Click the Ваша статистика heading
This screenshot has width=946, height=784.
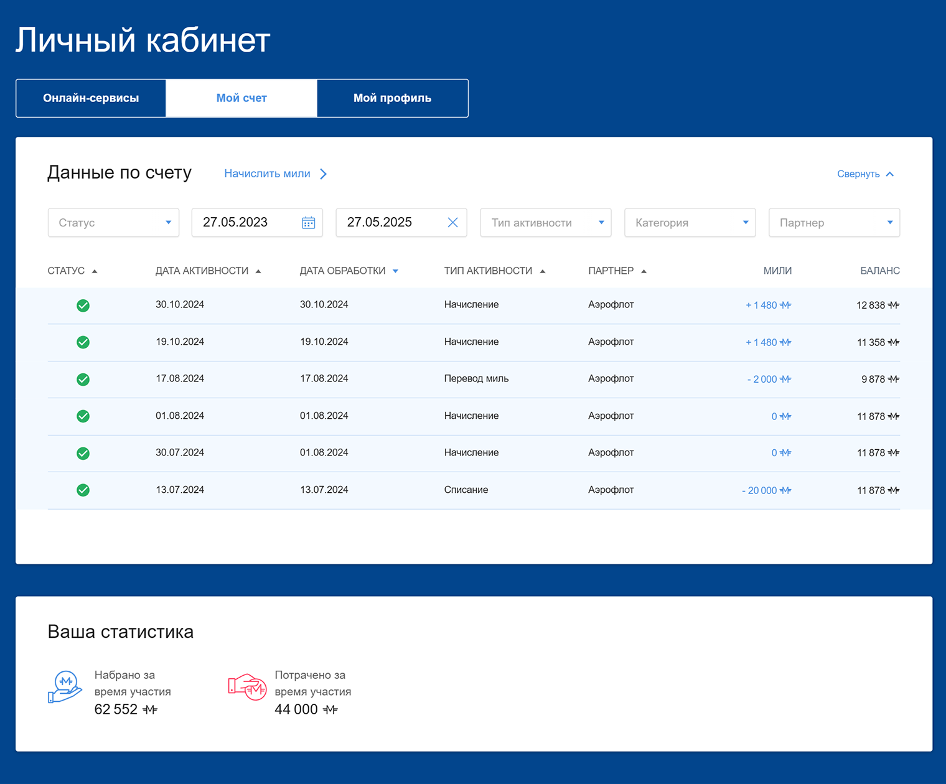[121, 632]
